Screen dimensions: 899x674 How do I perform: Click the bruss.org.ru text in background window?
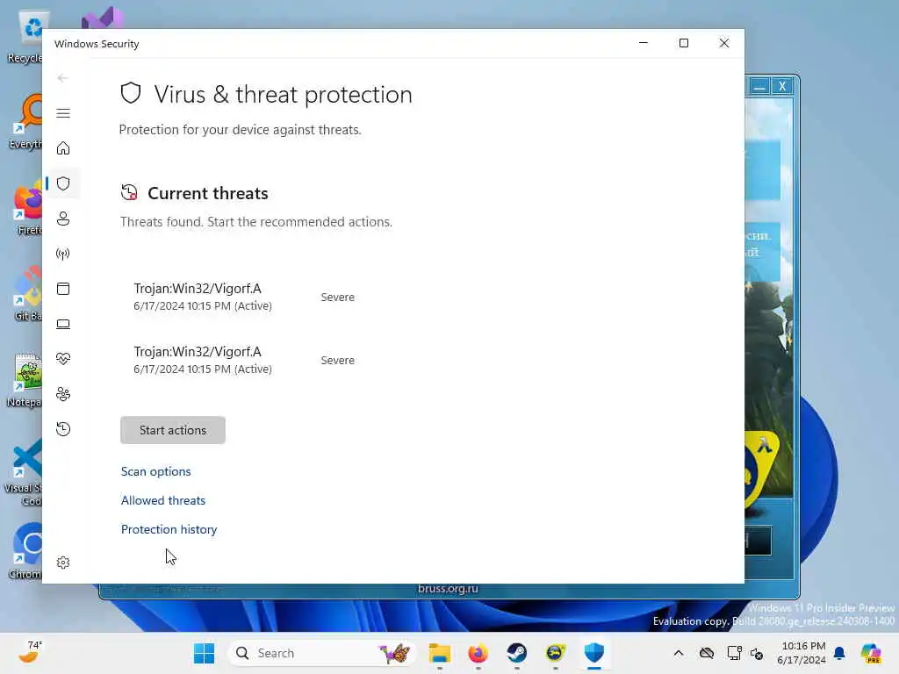point(448,589)
